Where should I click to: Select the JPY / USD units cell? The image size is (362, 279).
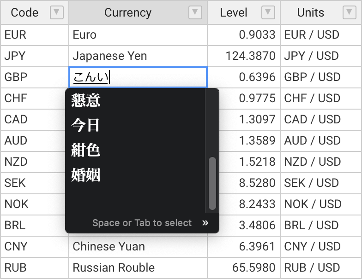pos(321,56)
